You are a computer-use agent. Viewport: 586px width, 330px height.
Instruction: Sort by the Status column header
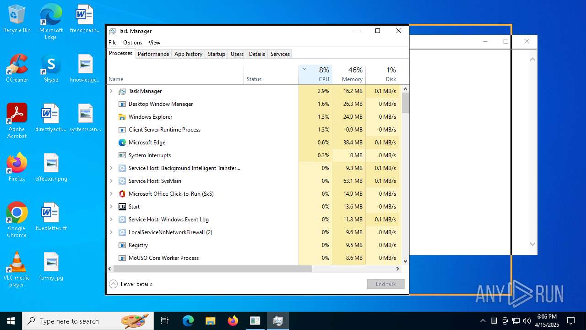(x=271, y=75)
